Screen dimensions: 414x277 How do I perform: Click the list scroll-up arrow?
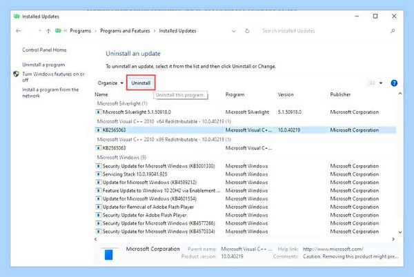[400, 94]
